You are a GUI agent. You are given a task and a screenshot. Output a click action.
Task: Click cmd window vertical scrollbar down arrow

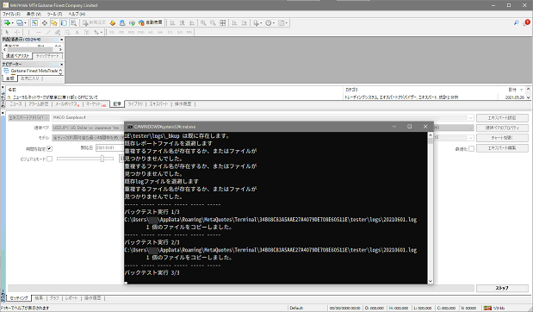tap(431, 281)
